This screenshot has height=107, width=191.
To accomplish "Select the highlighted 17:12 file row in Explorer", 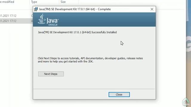I will [x=16, y=21].
